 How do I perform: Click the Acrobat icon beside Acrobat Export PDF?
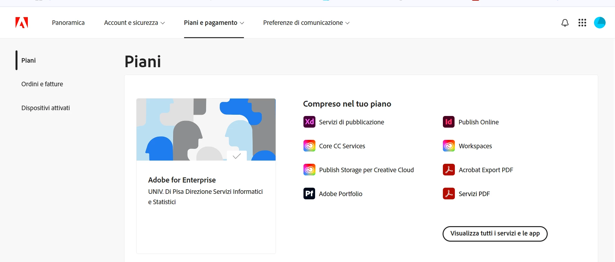449,170
